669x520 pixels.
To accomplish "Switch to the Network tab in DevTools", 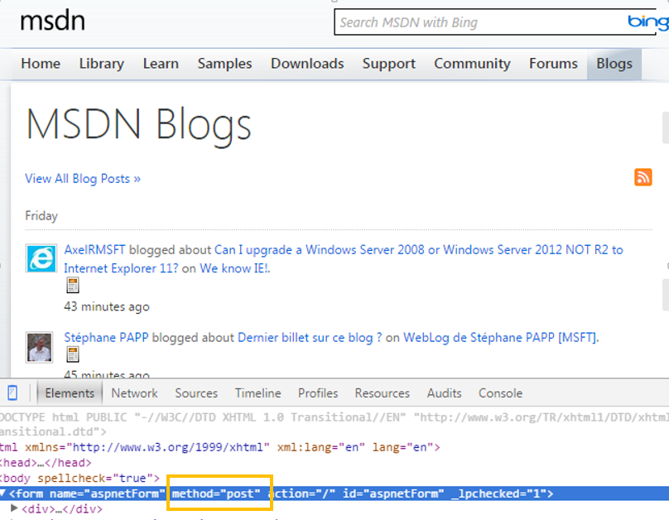I will 134,392.
